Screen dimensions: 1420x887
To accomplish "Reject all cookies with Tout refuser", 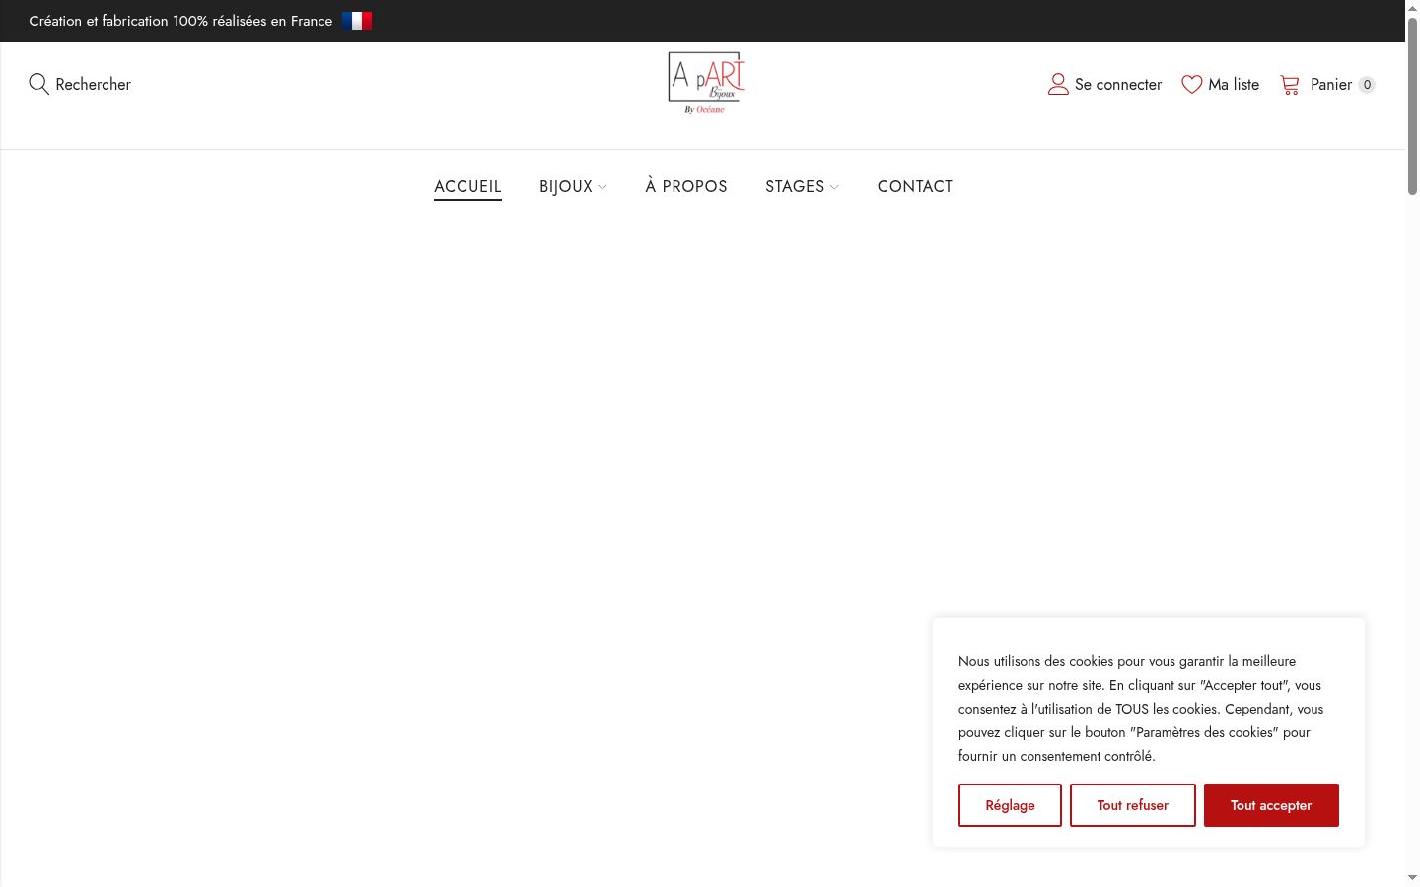I will 1133,805.
